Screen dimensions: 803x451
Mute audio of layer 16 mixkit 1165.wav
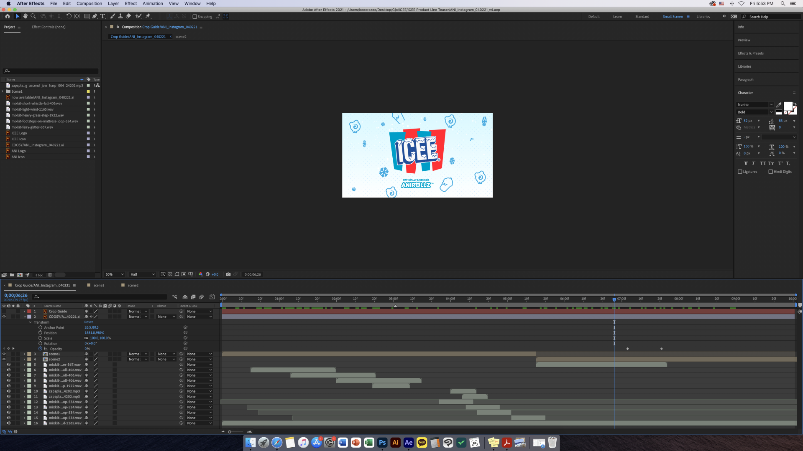(8, 423)
